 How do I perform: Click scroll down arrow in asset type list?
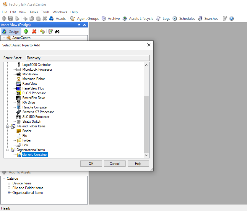pos(146,155)
